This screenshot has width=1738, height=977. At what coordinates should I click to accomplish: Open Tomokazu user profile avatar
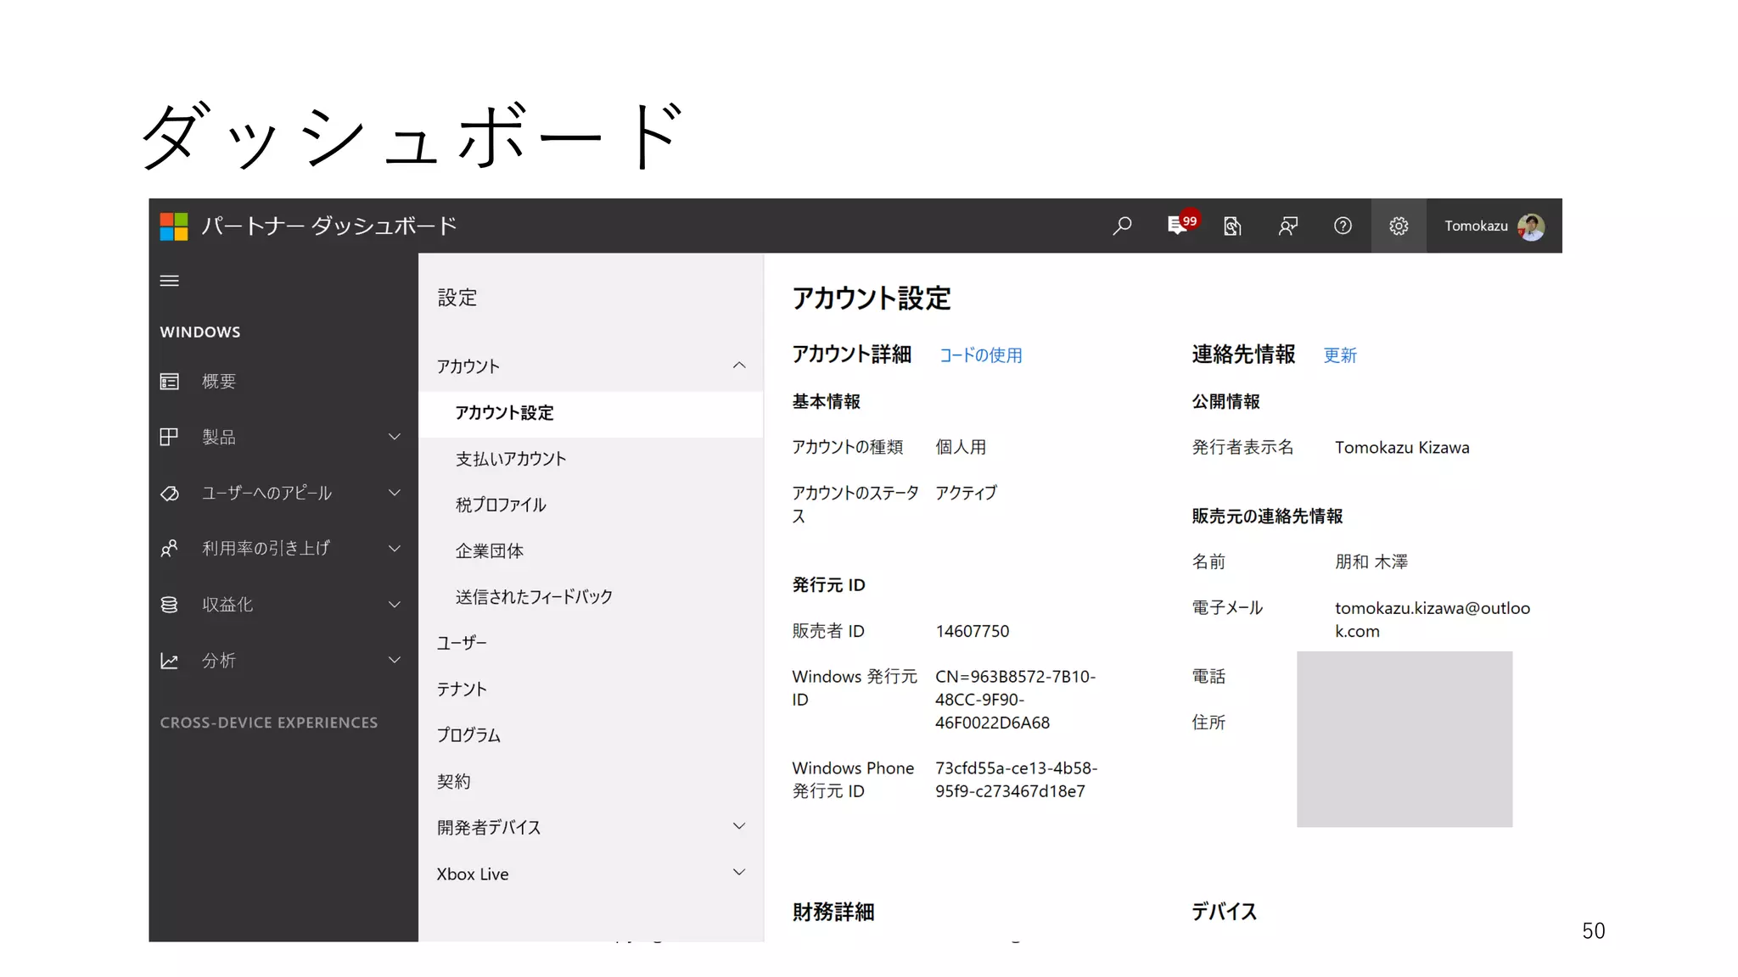pos(1531,226)
